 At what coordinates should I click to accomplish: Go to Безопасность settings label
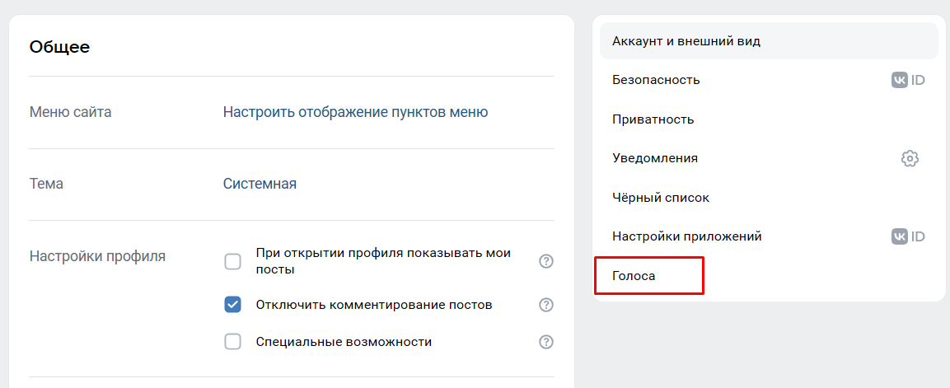pos(656,80)
